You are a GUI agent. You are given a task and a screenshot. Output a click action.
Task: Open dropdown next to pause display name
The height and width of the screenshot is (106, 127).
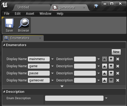[x=52, y=73]
